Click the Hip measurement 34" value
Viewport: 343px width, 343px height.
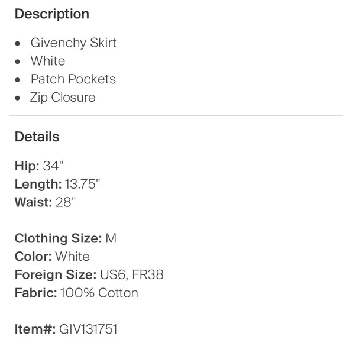coord(53,166)
